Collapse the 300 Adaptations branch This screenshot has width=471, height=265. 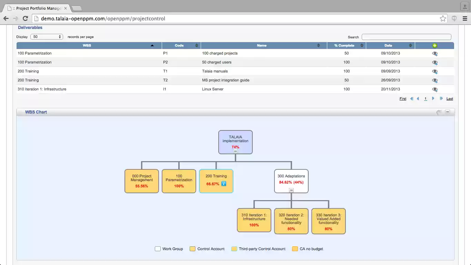[291, 190]
